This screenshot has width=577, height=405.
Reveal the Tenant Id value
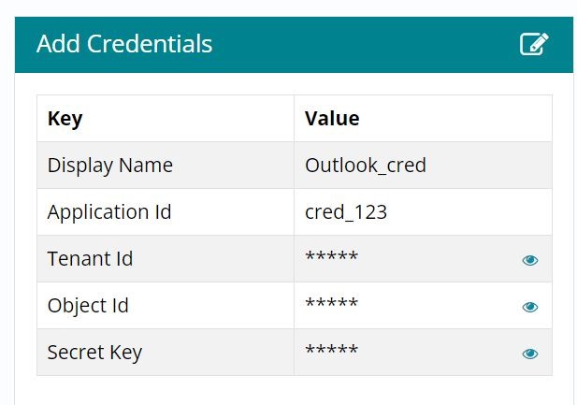tap(530, 260)
